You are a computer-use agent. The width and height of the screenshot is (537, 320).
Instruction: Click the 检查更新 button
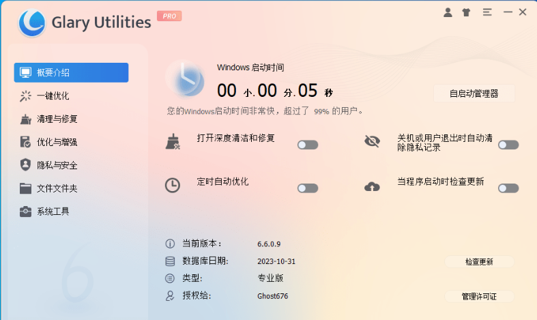(x=479, y=262)
